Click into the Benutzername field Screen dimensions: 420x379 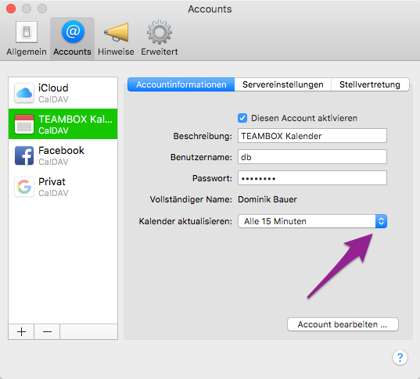click(x=312, y=157)
